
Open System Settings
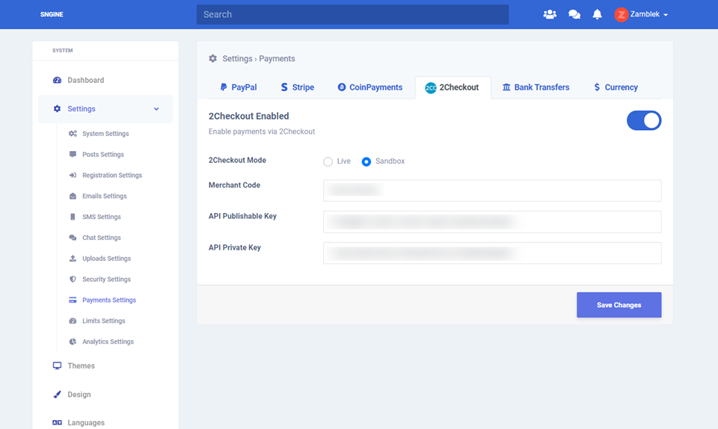click(105, 134)
